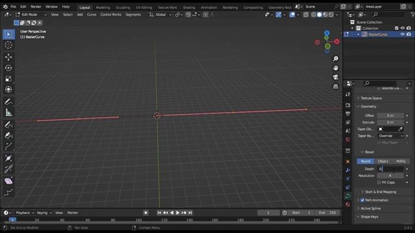The width and height of the screenshot is (415, 233).
Task: Select the Object bevel mode
Action: pyautogui.click(x=383, y=161)
